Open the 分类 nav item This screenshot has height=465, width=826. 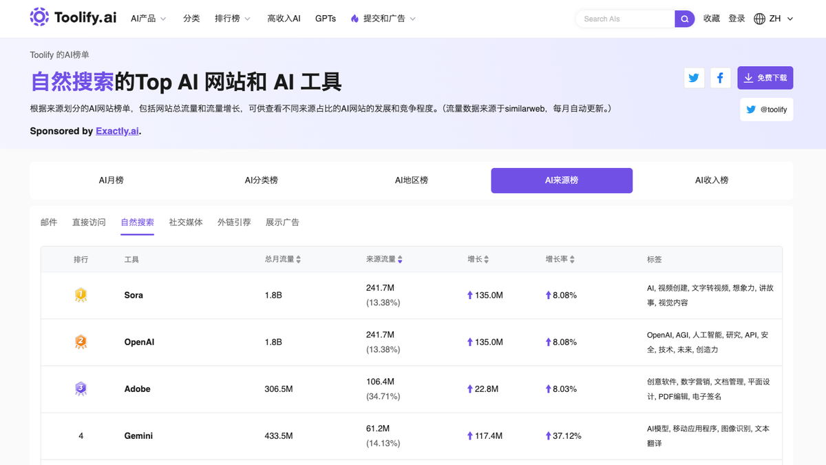(191, 19)
